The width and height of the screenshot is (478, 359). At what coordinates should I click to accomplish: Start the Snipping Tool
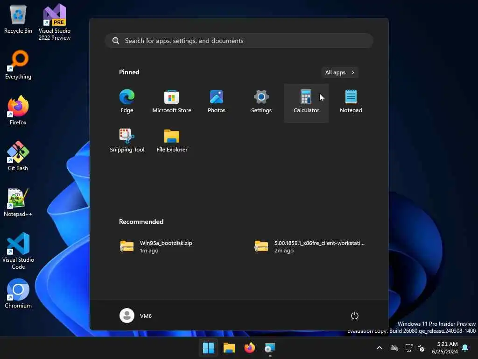pyautogui.click(x=127, y=141)
